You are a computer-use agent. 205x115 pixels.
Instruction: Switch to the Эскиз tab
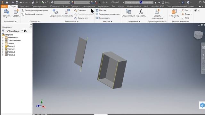coord(65,6)
